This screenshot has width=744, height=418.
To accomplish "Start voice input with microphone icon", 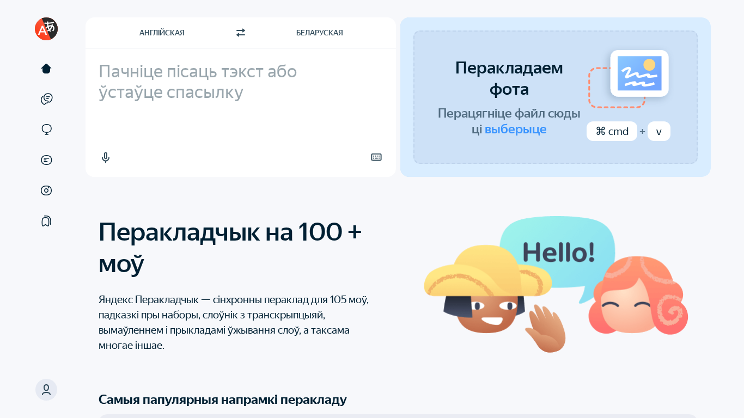I will tap(106, 157).
